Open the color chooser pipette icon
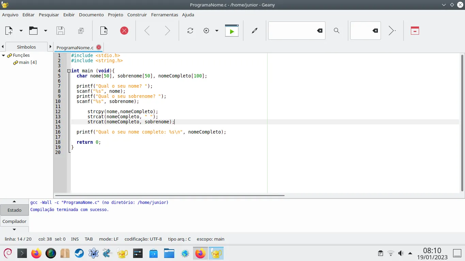Viewport: 465px width, 261px height. point(254,31)
